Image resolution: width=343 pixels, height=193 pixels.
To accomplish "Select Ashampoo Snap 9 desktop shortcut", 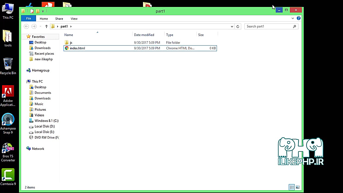I will click(8, 124).
